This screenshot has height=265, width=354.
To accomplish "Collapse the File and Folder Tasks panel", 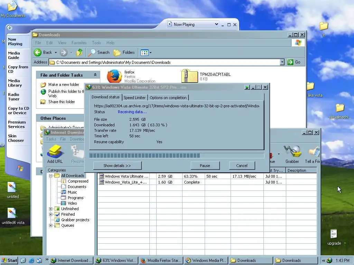I will (95, 75).
